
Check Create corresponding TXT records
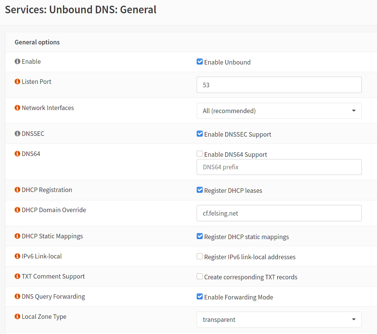click(200, 276)
